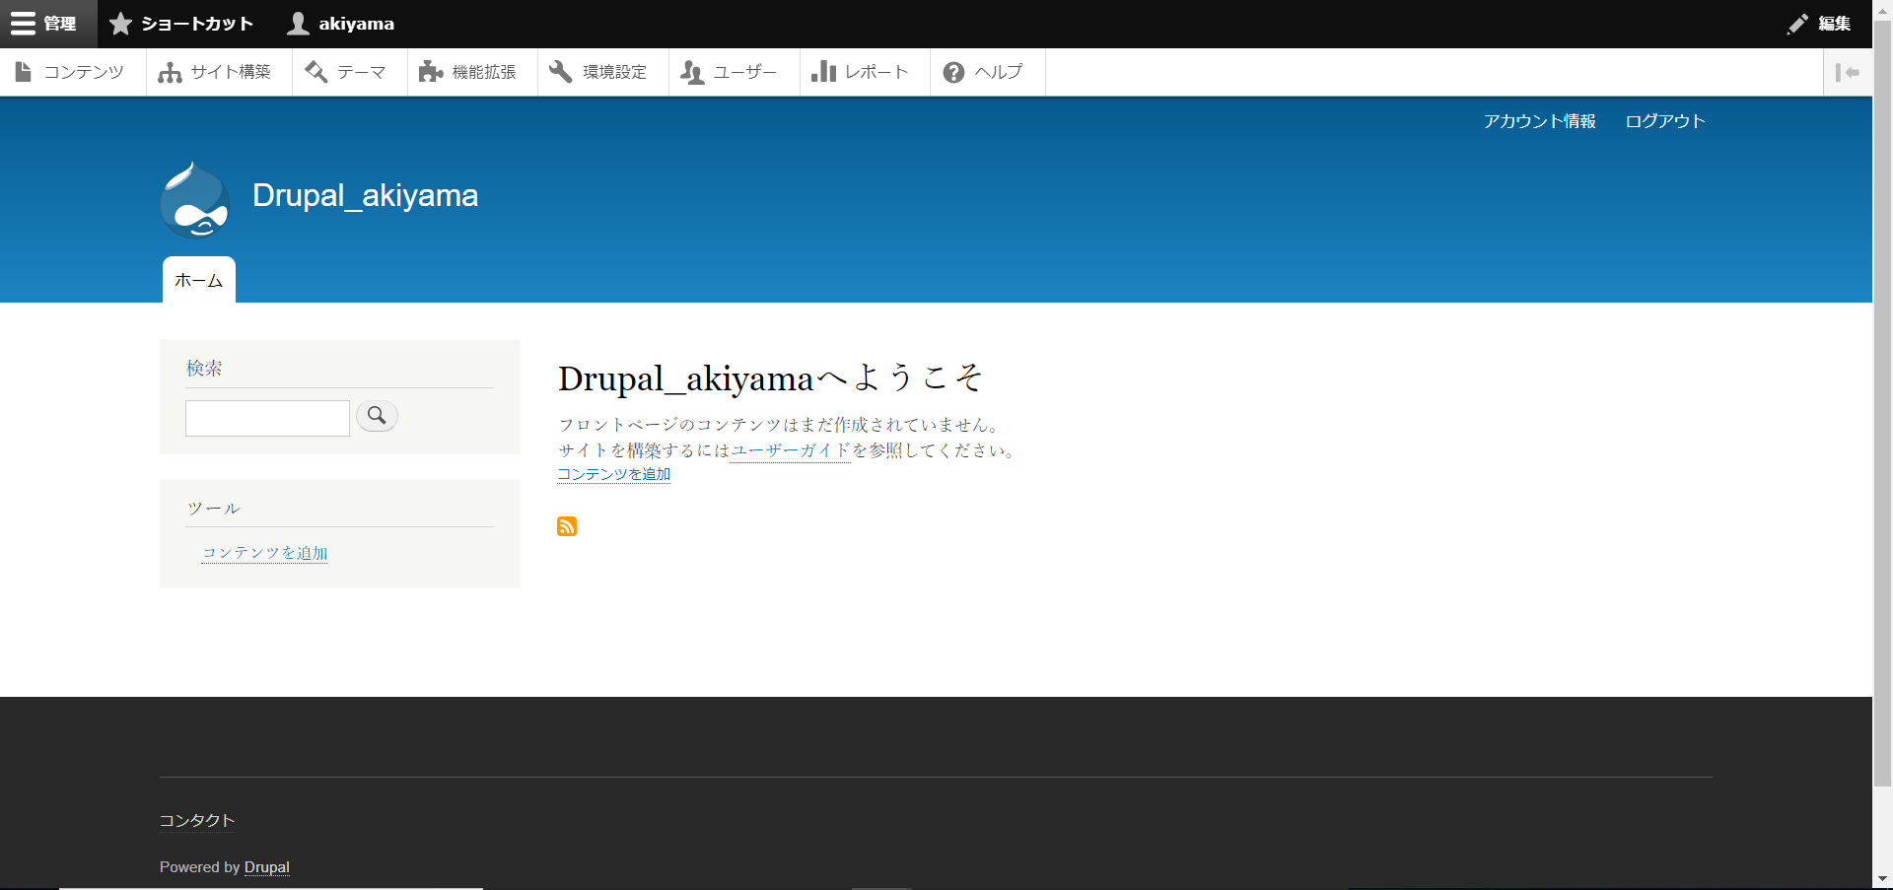This screenshot has height=890, width=1893.
Task: Open the ユーザーガイド link
Action: point(790,450)
